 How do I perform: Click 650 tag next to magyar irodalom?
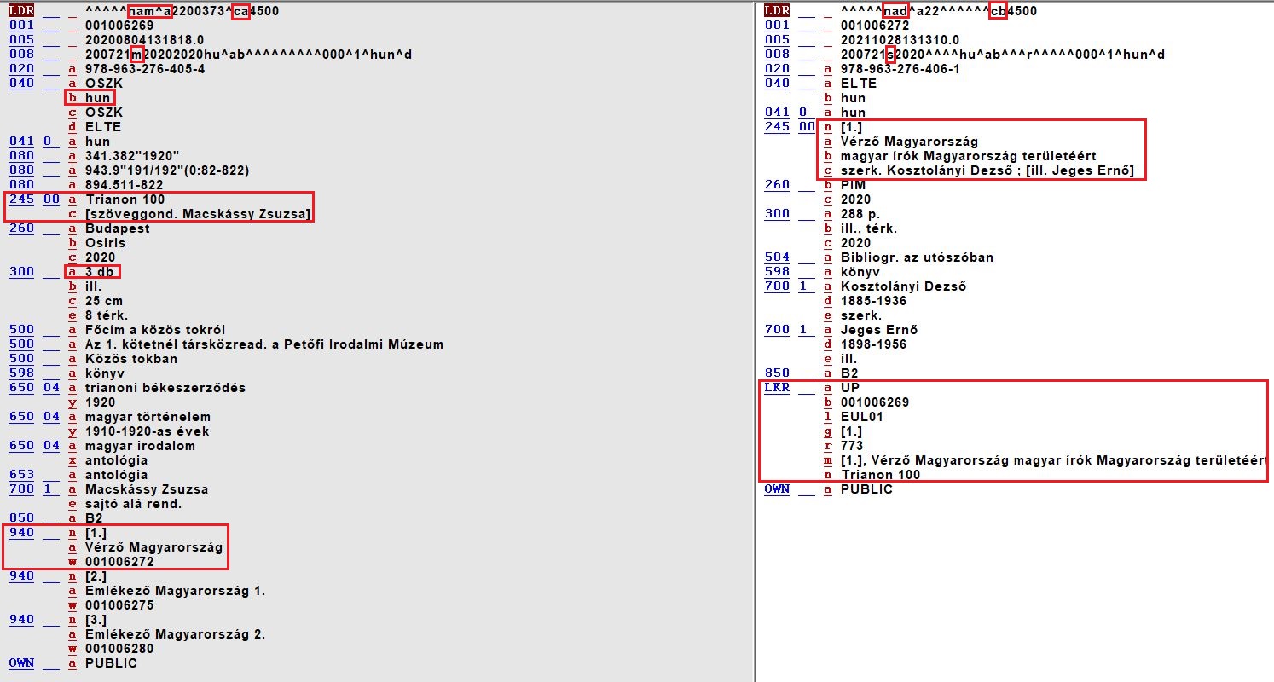21,446
